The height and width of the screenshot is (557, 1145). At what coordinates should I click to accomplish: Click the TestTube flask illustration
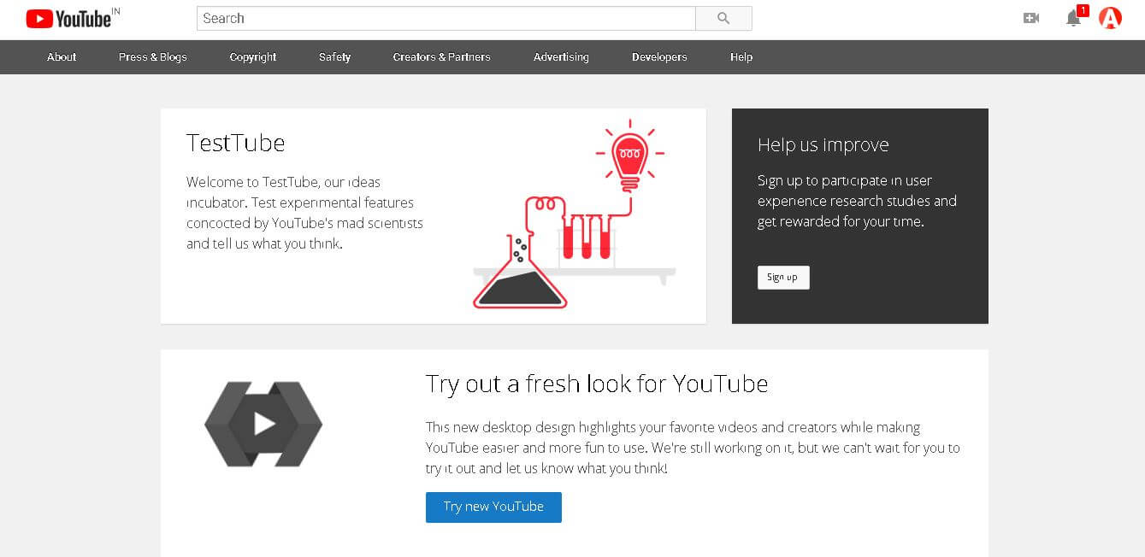[574, 214]
